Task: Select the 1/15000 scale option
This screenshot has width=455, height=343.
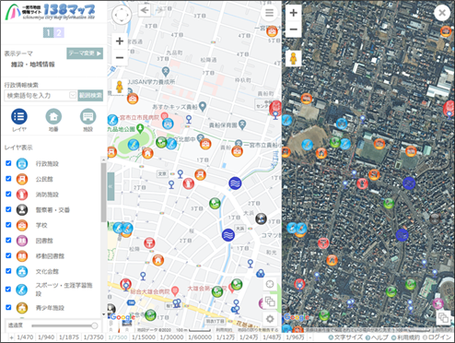Action: click(144, 337)
